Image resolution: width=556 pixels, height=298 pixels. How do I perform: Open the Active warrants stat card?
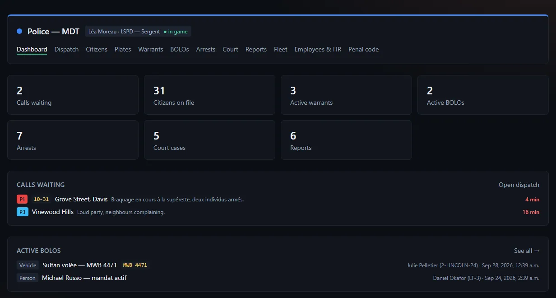346,95
